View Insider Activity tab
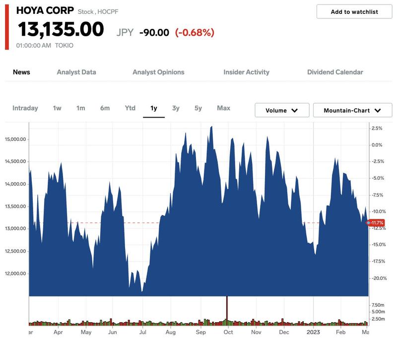 [246, 72]
